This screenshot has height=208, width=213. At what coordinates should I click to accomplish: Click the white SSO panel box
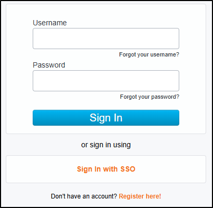106,169
